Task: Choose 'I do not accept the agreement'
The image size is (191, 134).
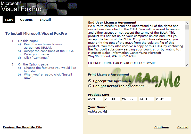Action: point(90,86)
